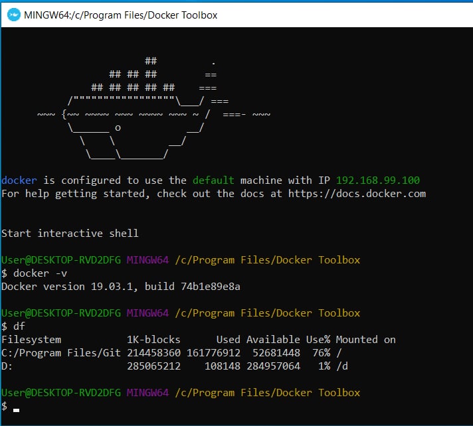The image size is (473, 426).
Task: Click the 'D:' filesystem entry
Action: click(x=7, y=366)
